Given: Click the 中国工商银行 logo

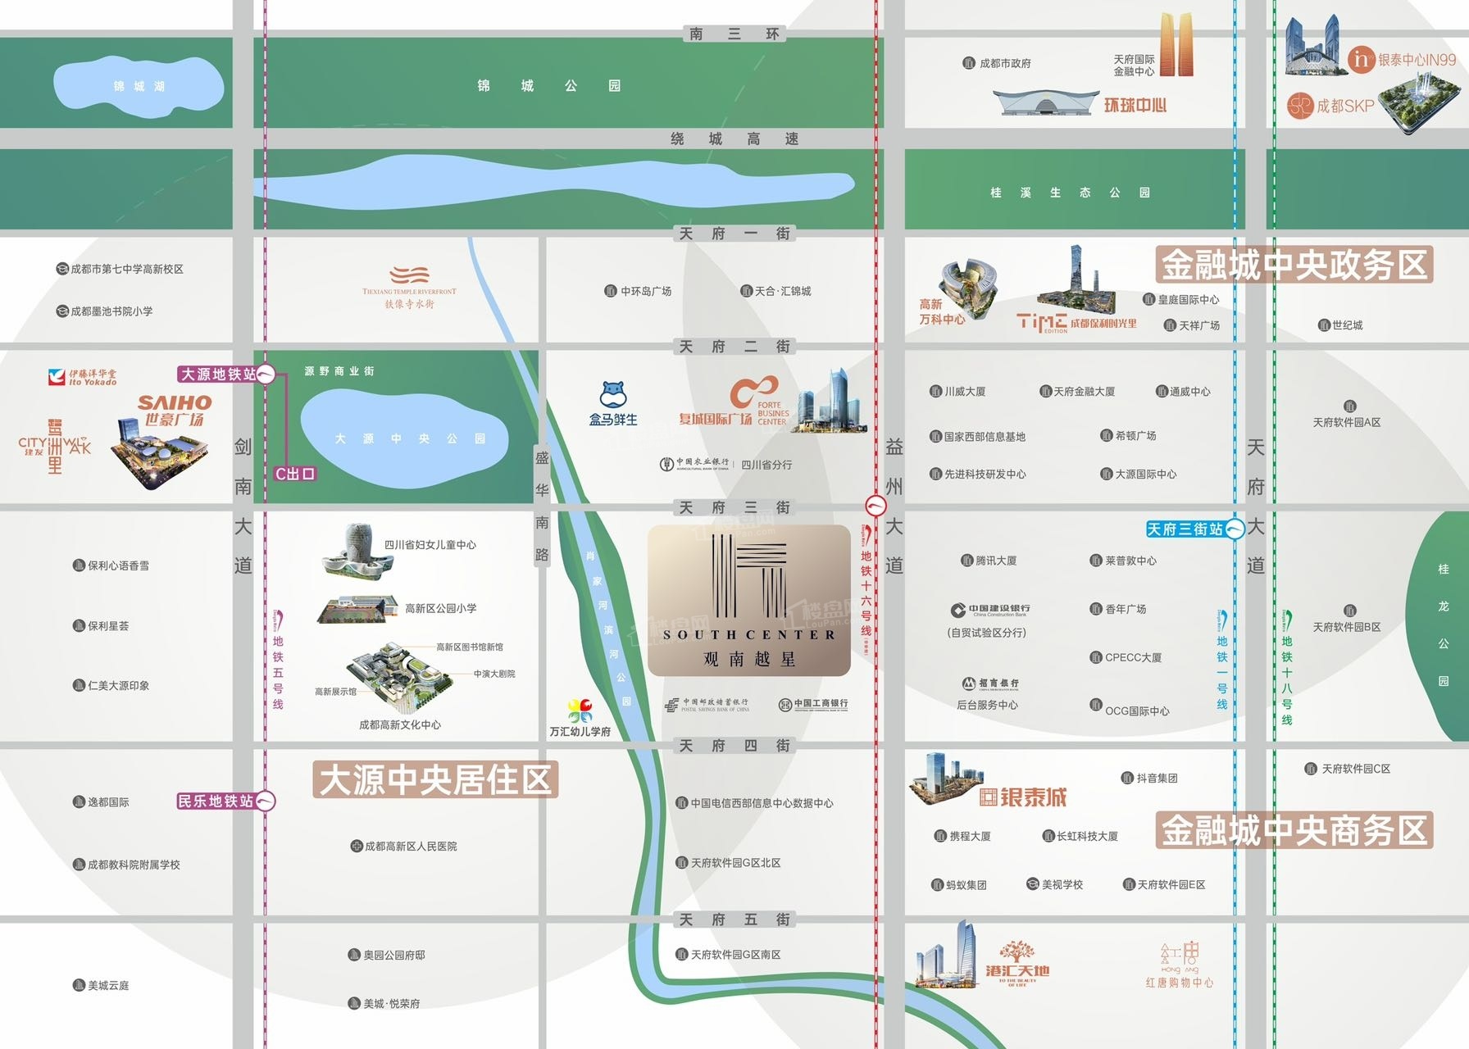Looking at the screenshot, I should click(x=813, y=704).
